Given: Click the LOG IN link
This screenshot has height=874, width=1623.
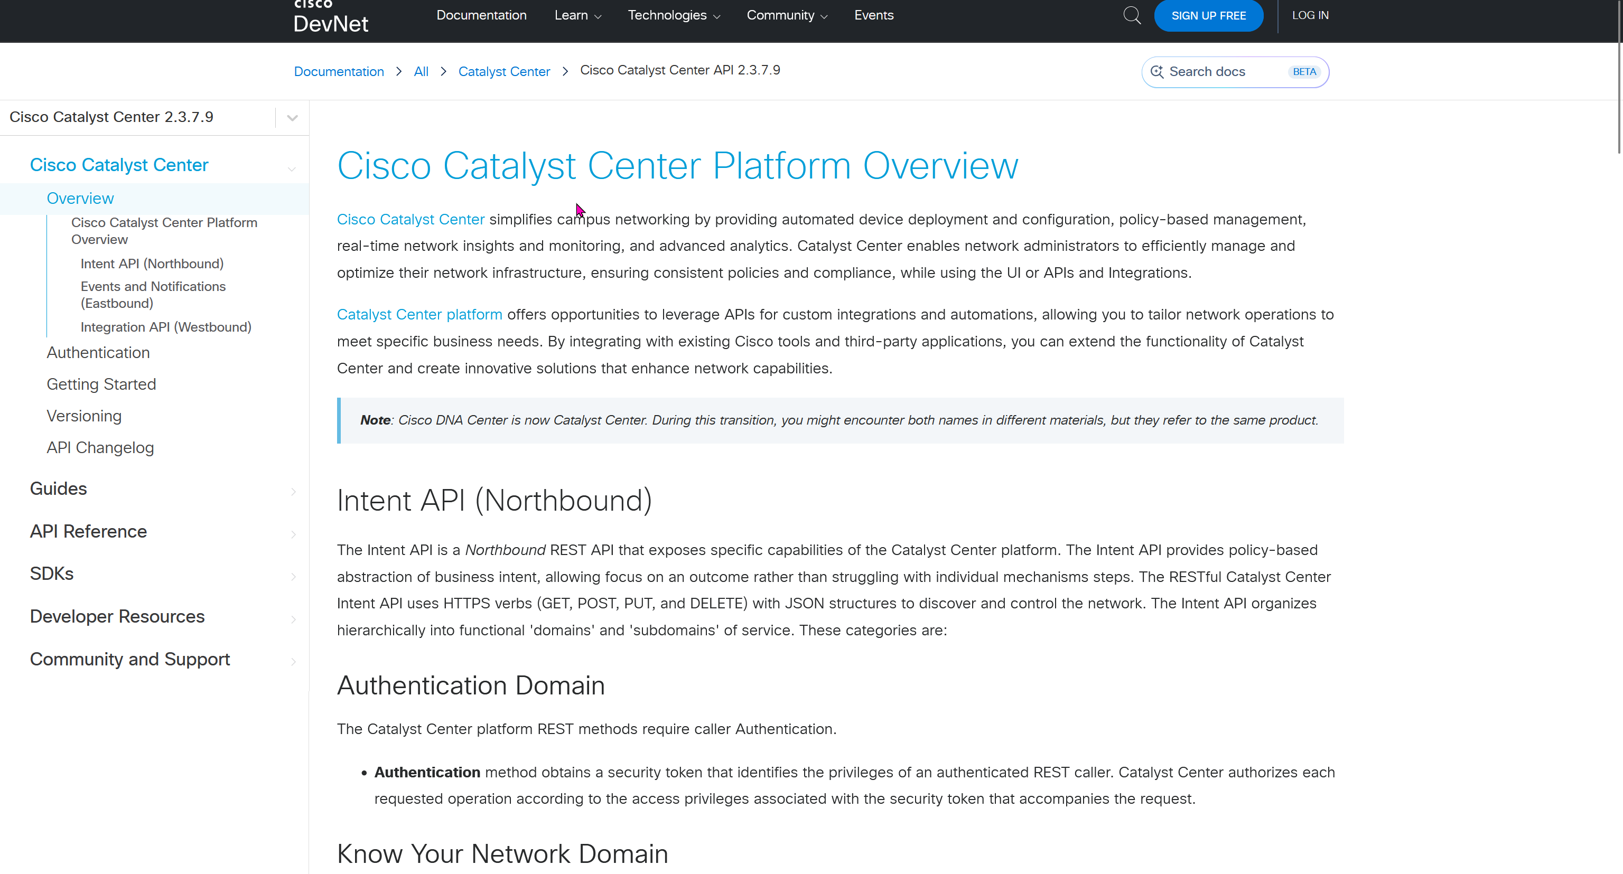Looking at the screenshot, I should [x=1310, y=15].
